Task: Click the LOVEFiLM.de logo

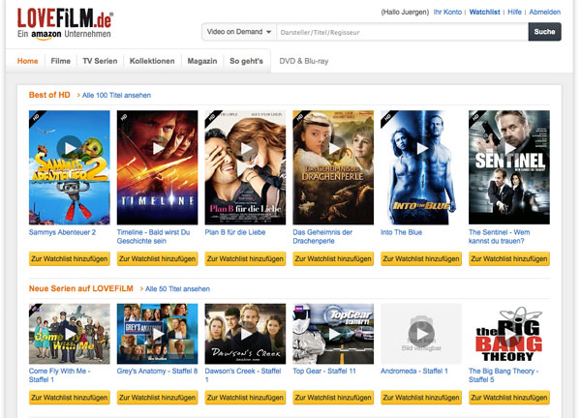Action: point(65,23)
